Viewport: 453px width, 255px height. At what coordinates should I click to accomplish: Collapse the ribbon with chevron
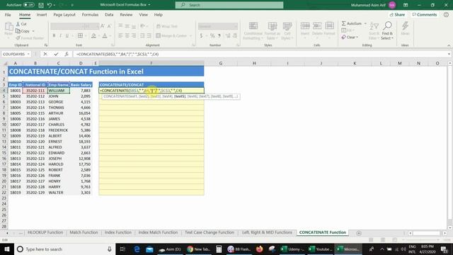pos(449,45)
